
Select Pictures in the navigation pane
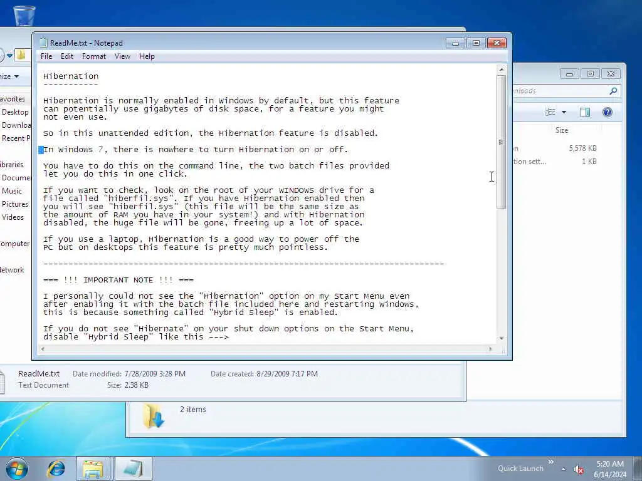click(x=15, y=204)
